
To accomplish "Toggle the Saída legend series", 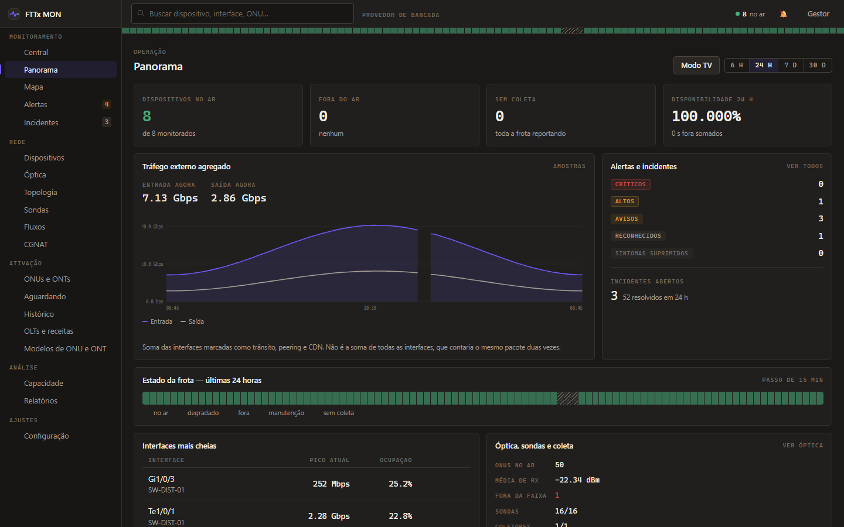I will coord(192,321).
